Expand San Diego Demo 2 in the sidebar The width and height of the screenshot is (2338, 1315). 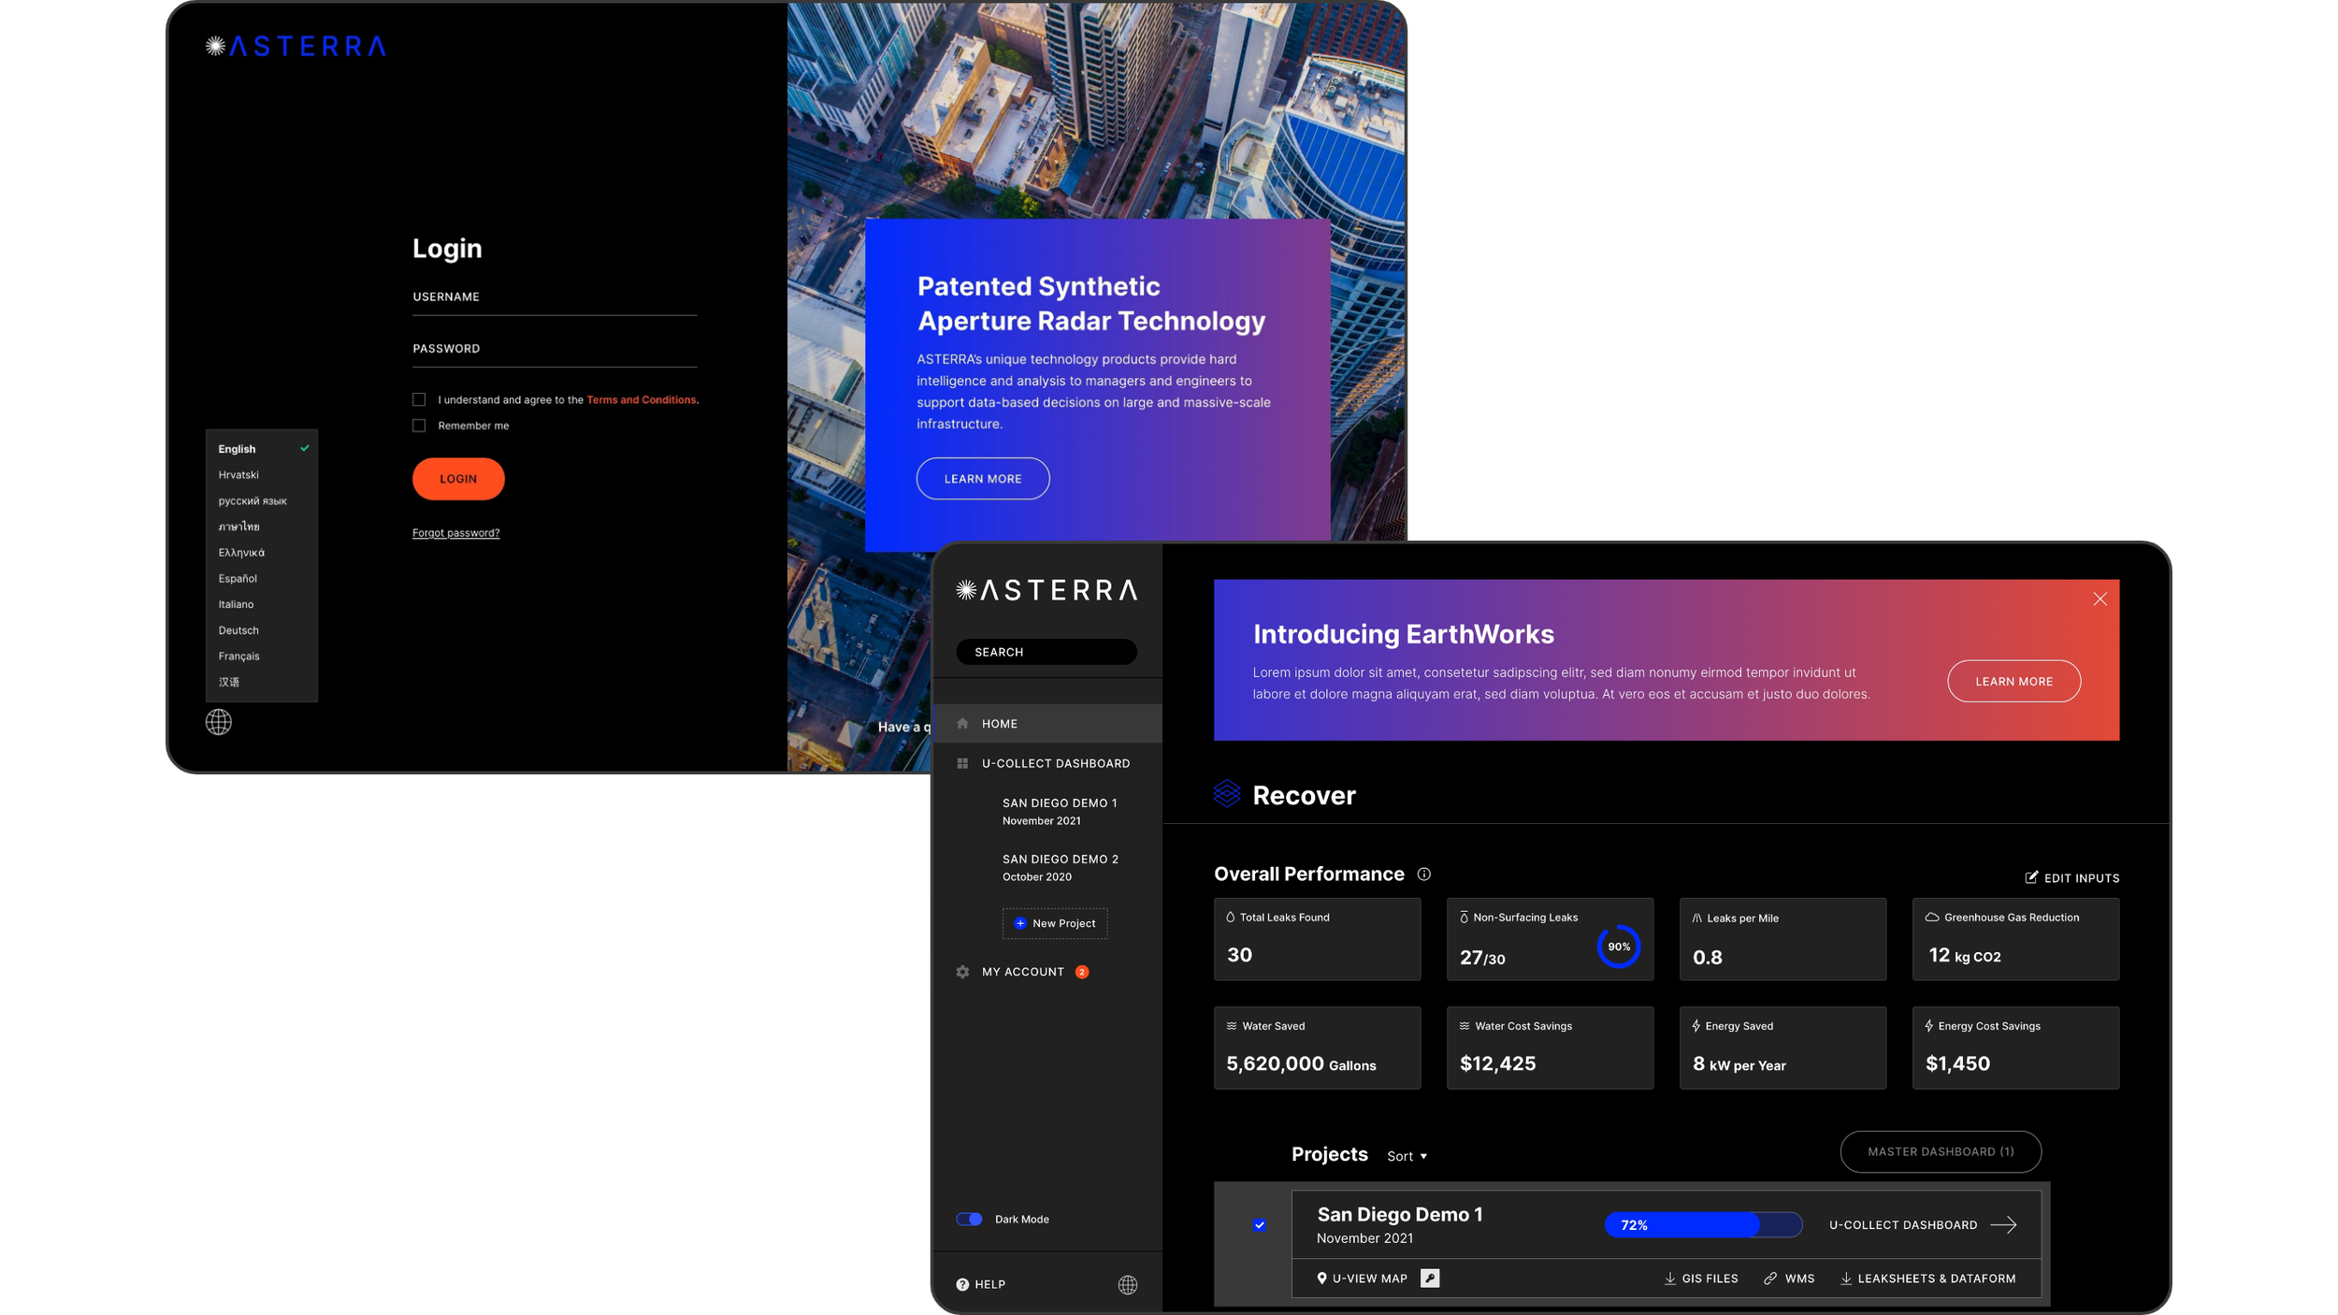pos(1060,858)
